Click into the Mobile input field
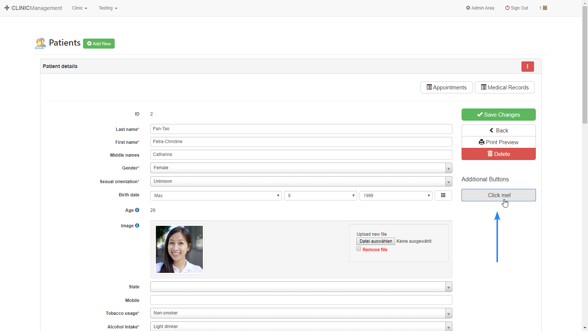The height and width of the screenshot is (331, 588). coord(301,300)
